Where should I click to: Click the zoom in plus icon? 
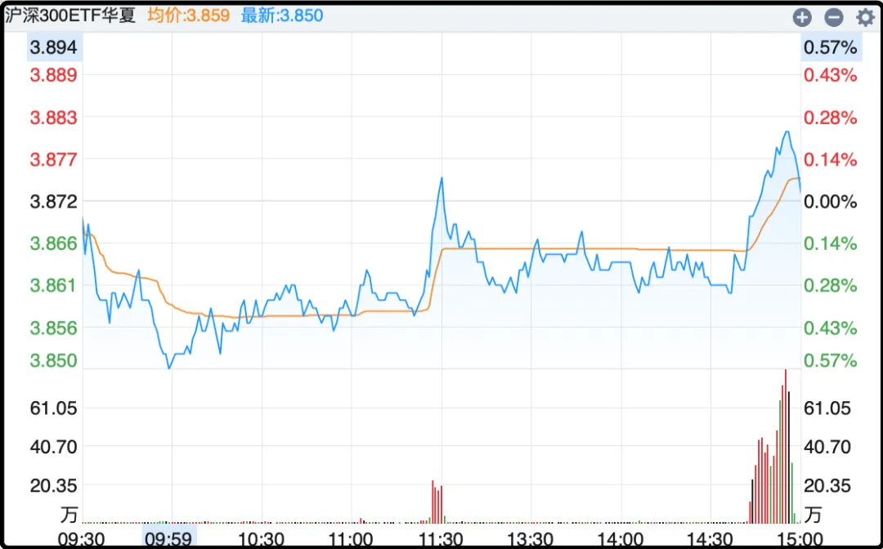click(802, 17)
